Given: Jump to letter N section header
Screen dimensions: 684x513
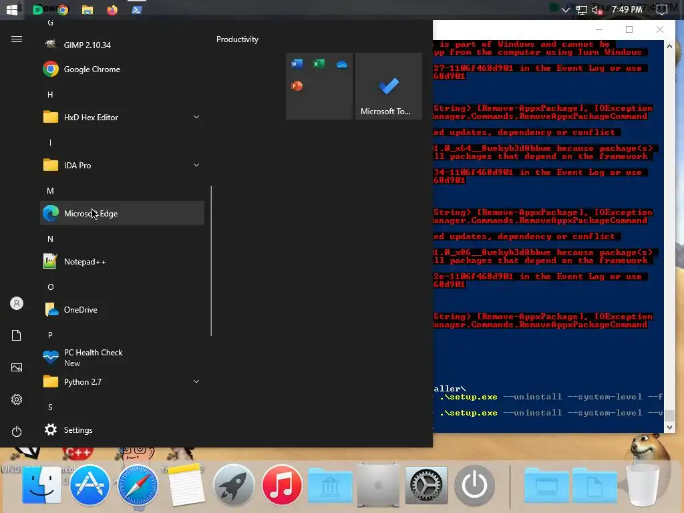Looking at the screenshot, I should pyautogui.click(x=50, y=238).
